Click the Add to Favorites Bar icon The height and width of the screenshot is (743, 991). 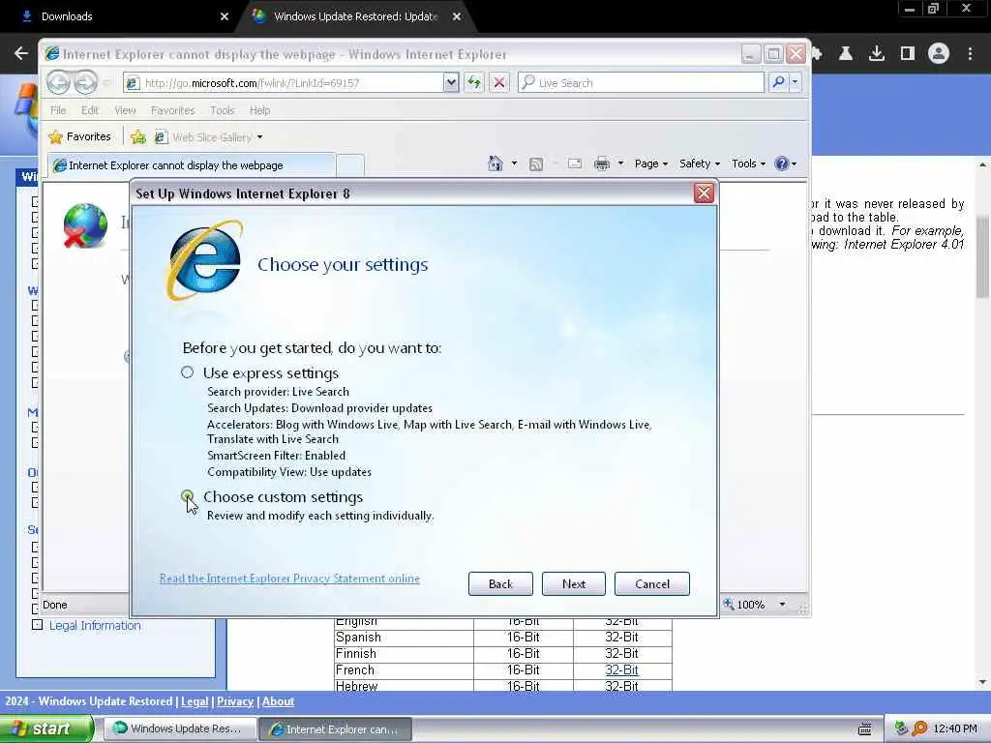click(x=137, y=136)
